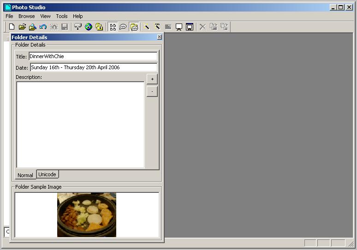Click the full-screen presentation icon
The image size is (357, 250).
tap(190, 27)
